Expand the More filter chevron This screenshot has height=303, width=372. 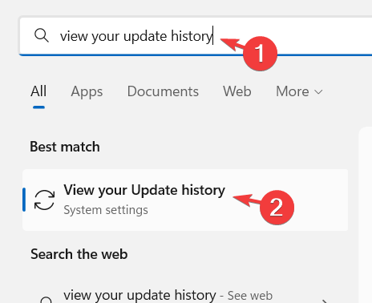click(x=318, y=92)
